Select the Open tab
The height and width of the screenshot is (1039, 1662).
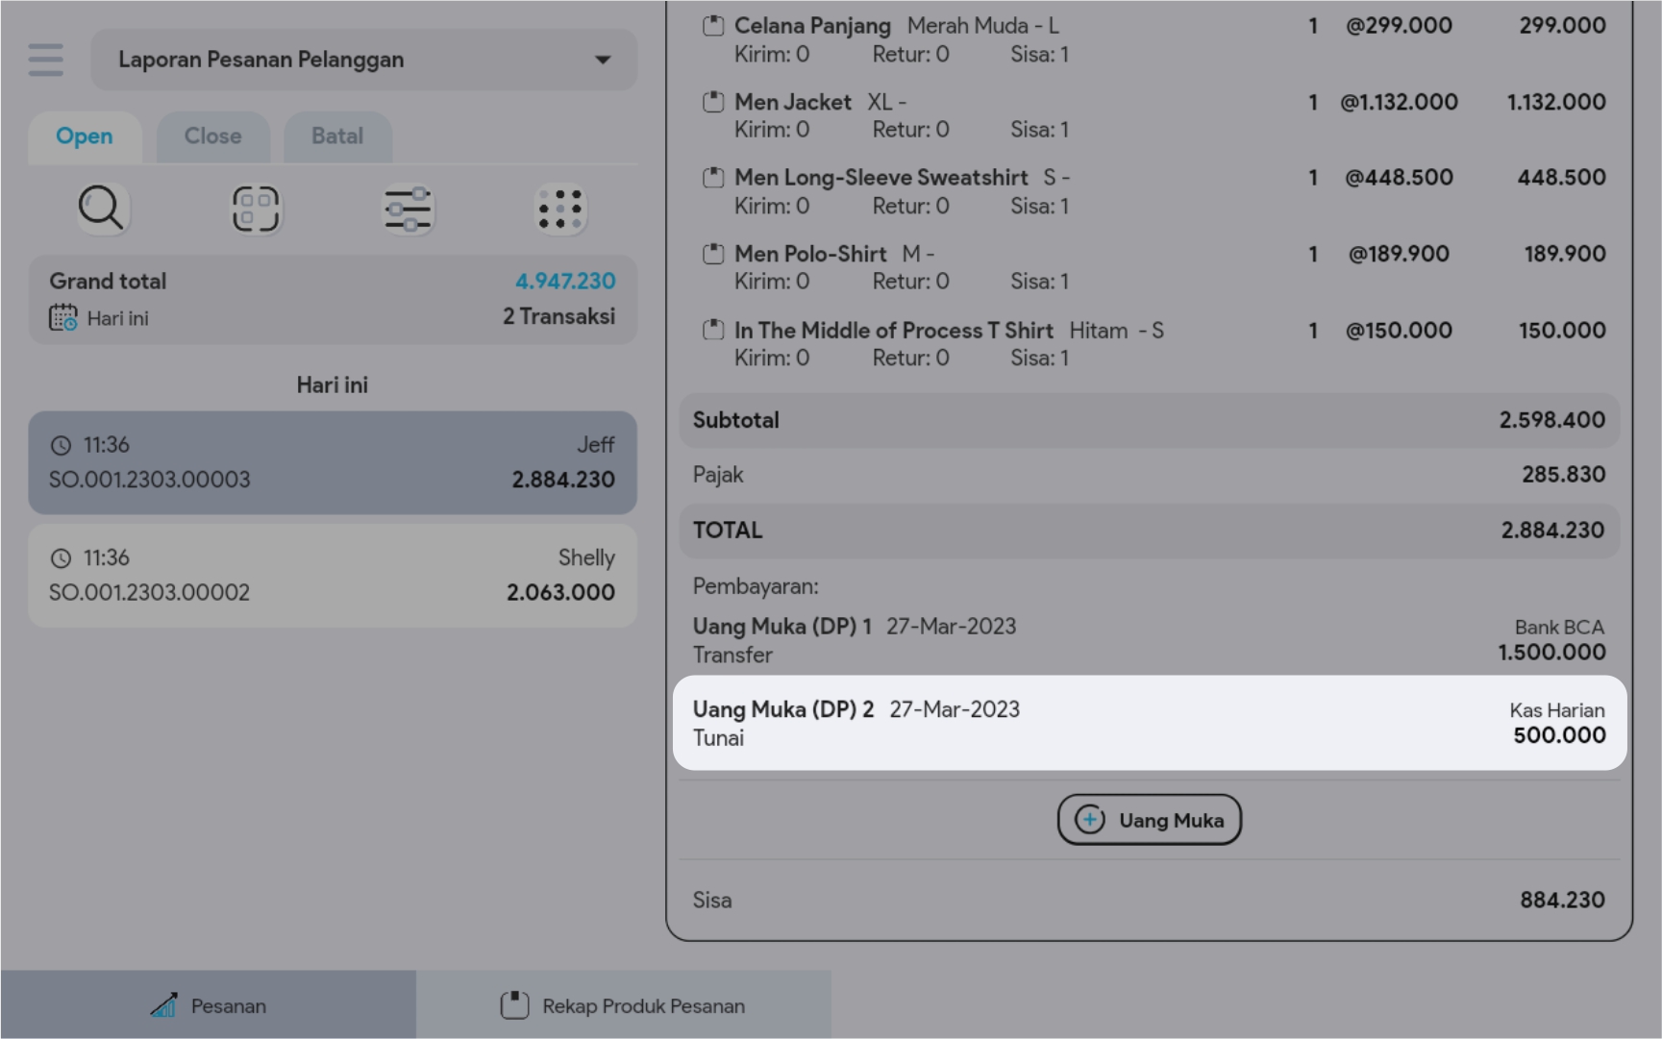[x=85, y=136]
